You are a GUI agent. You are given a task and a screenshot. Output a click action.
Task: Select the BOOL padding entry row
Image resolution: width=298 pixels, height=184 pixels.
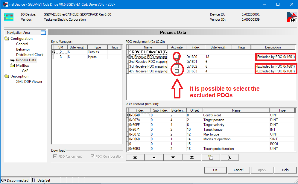coord(211,144)
